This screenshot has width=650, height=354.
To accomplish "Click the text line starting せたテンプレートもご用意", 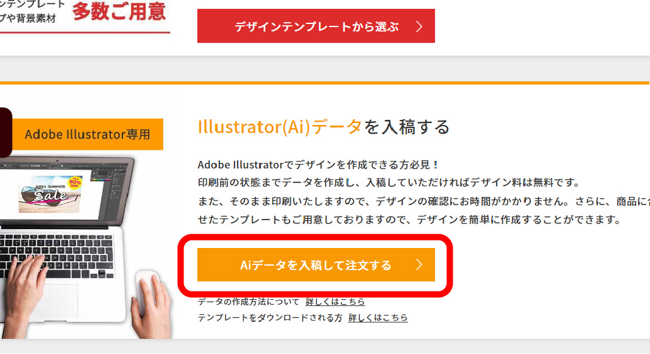I will [409, 220].
